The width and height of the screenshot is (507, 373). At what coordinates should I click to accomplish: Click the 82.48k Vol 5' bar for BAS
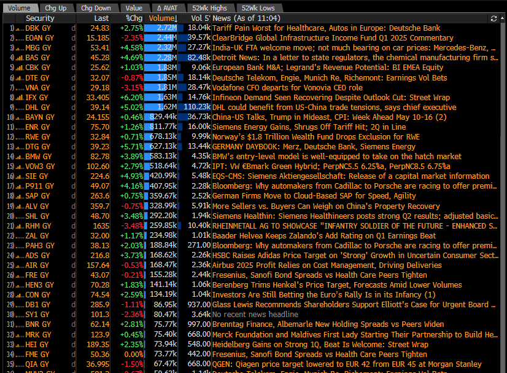(195, 58)
